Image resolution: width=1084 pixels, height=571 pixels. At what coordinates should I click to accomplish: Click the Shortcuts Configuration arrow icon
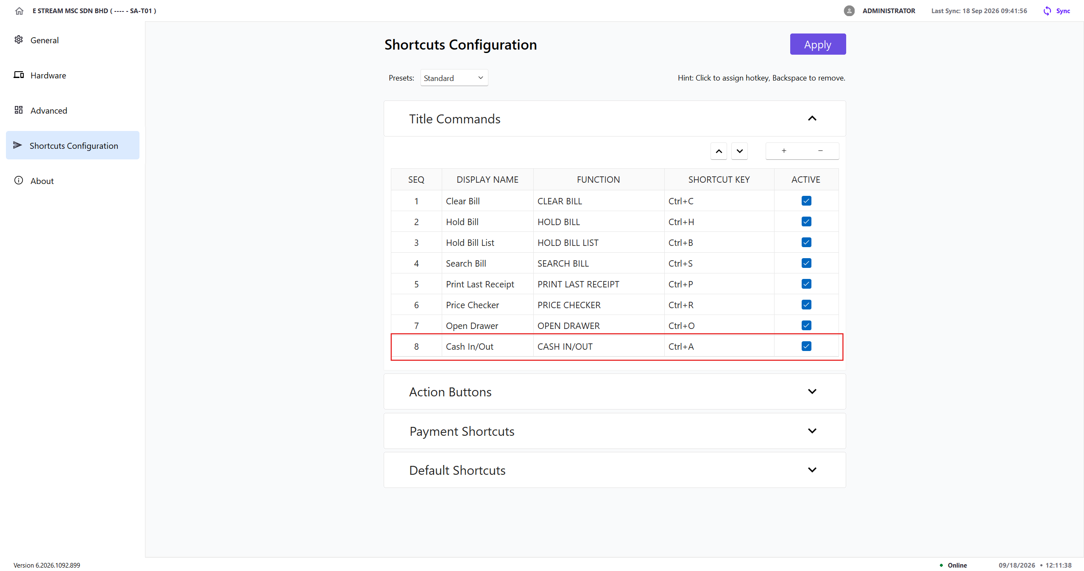pyautogui.click(x=17, y=145)
